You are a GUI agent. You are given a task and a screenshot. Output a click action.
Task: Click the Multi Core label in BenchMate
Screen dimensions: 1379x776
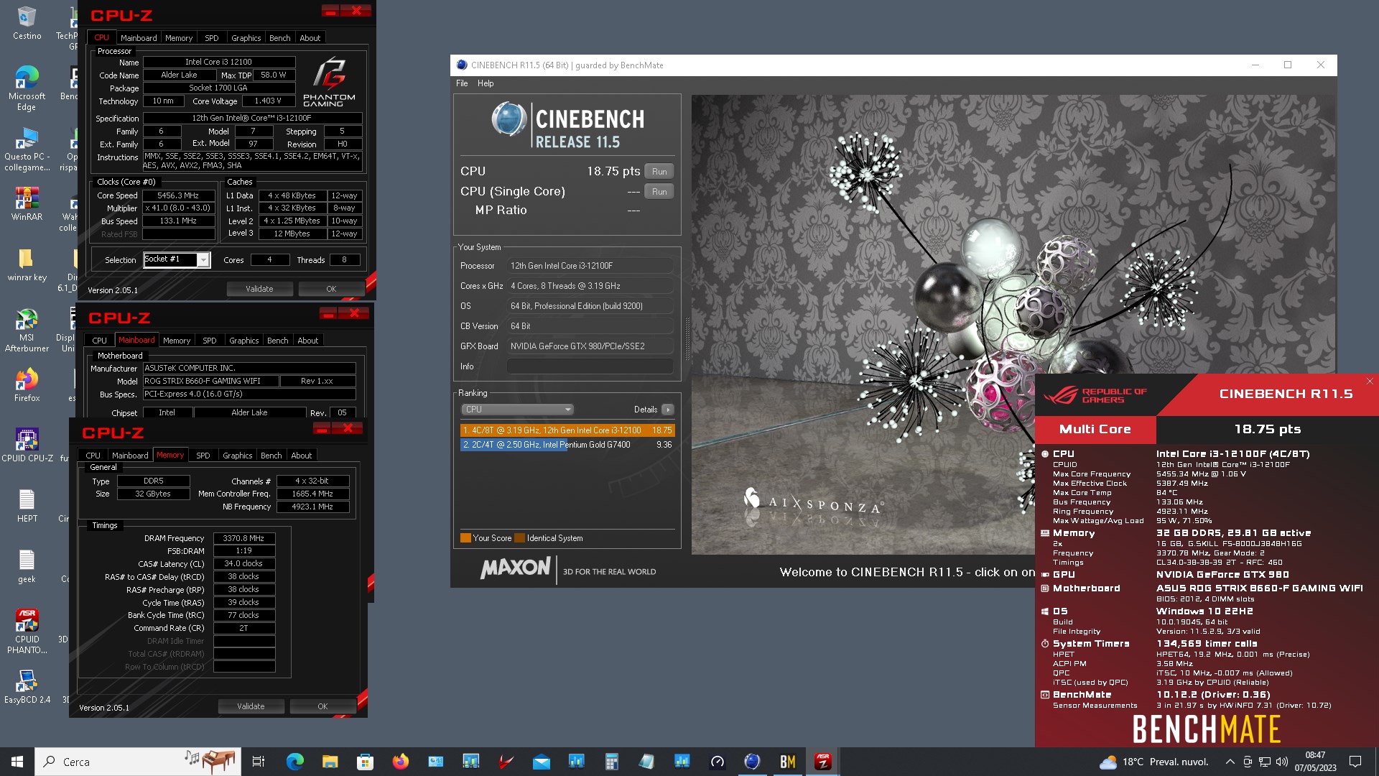pyautogui.click(x=1095, y=429)
